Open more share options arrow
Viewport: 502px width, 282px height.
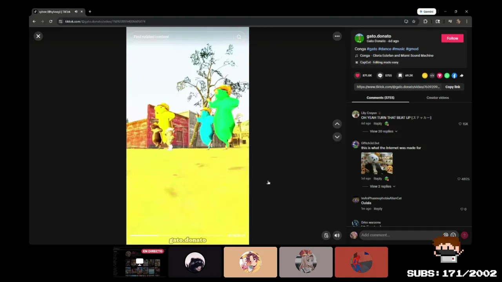[x=462, y=76]
